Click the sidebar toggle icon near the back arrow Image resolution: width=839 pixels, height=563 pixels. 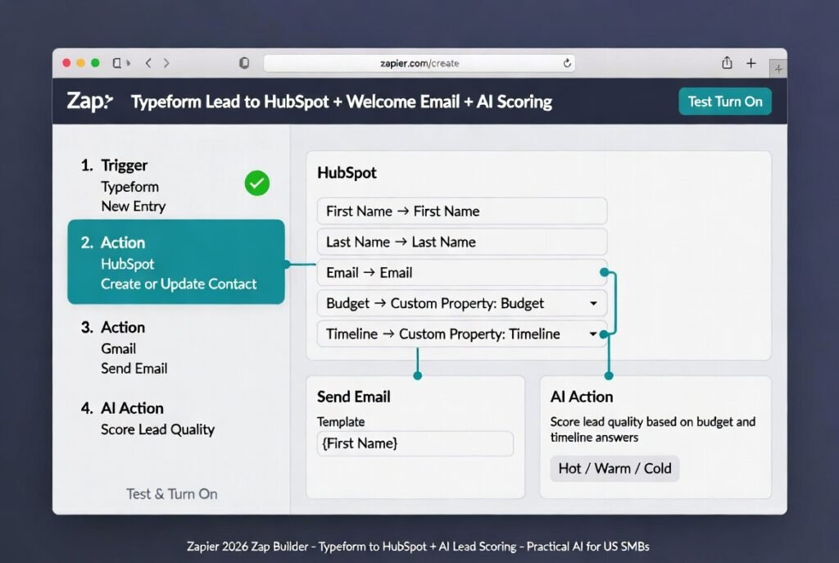point(118,62)
